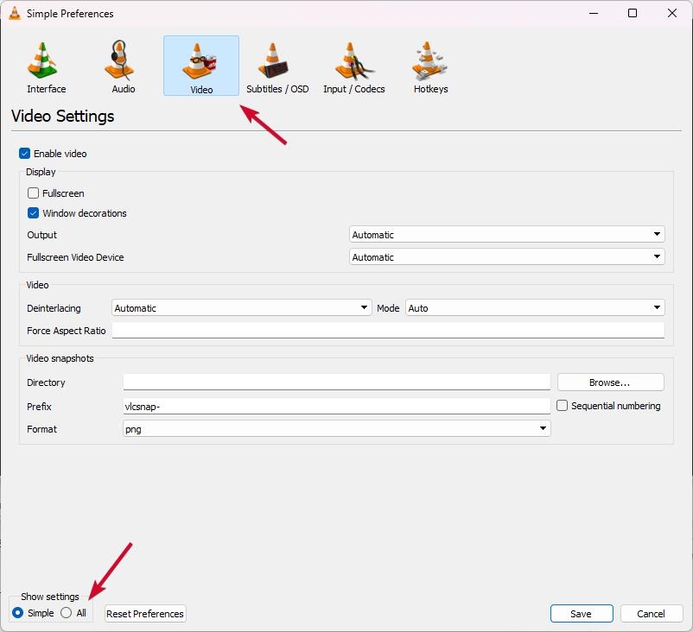Image resolution: width=693 pixels, height=632 pixels.
Task: Select the All settings radio button
Action: point(66,613)
